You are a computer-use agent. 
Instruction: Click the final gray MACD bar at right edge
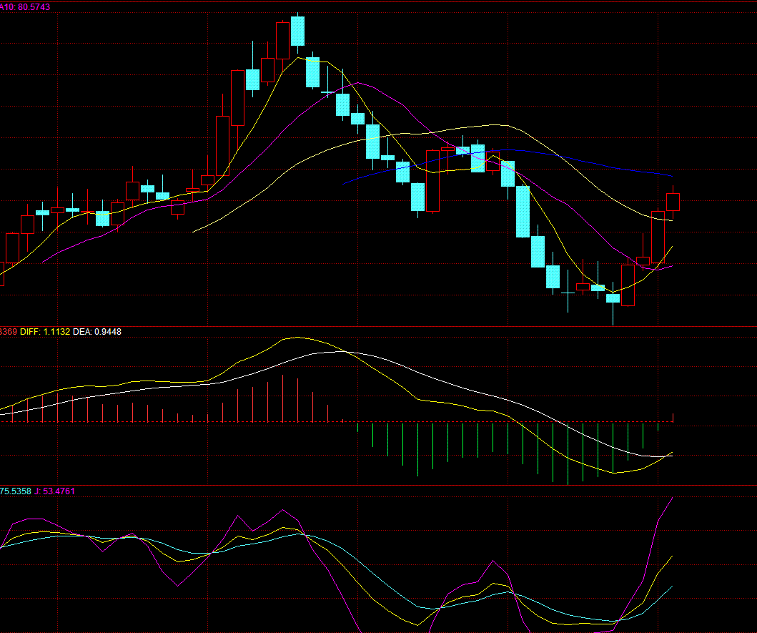coord(673,417)
